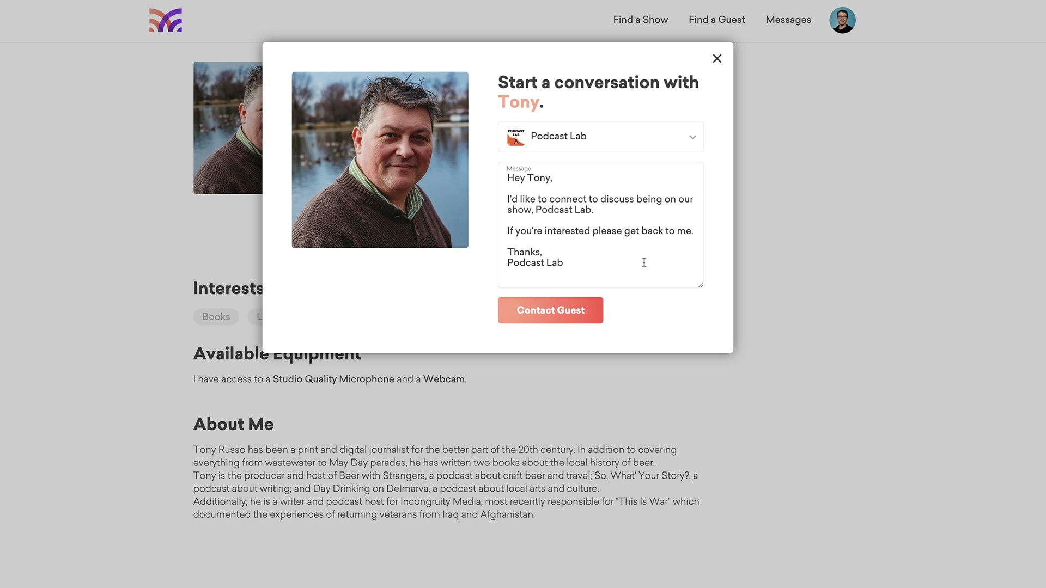Click the Podcast Lab show artwork icon
Viewport: 1046px width, 588px height.
click(x=515, y=137)
